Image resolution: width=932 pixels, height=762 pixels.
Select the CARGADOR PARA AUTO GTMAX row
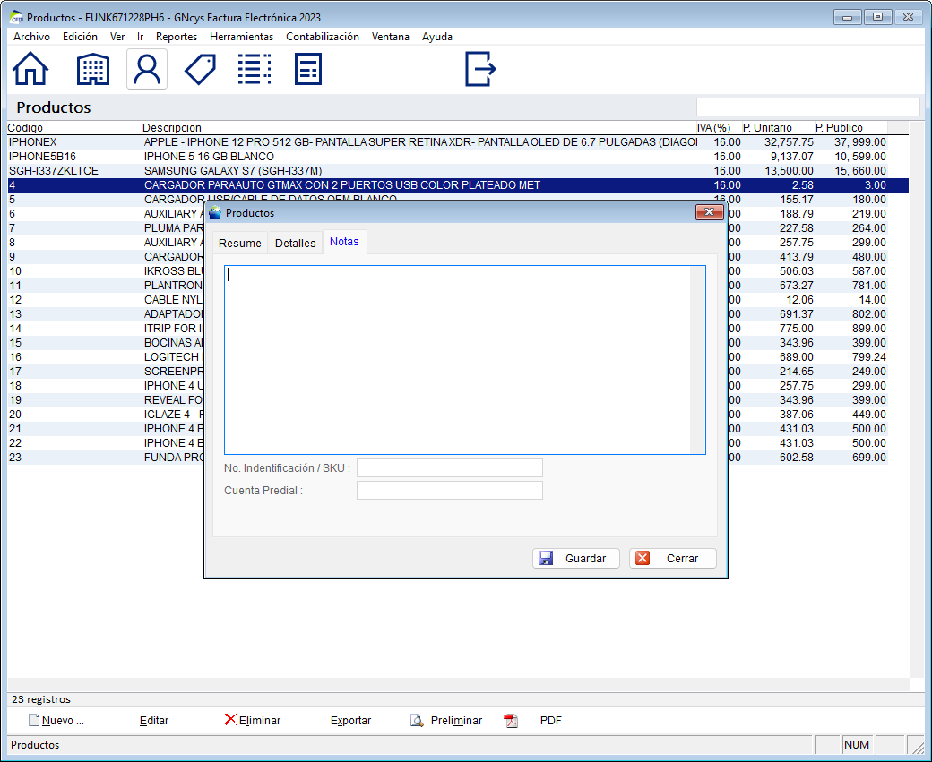coord(458,185)
